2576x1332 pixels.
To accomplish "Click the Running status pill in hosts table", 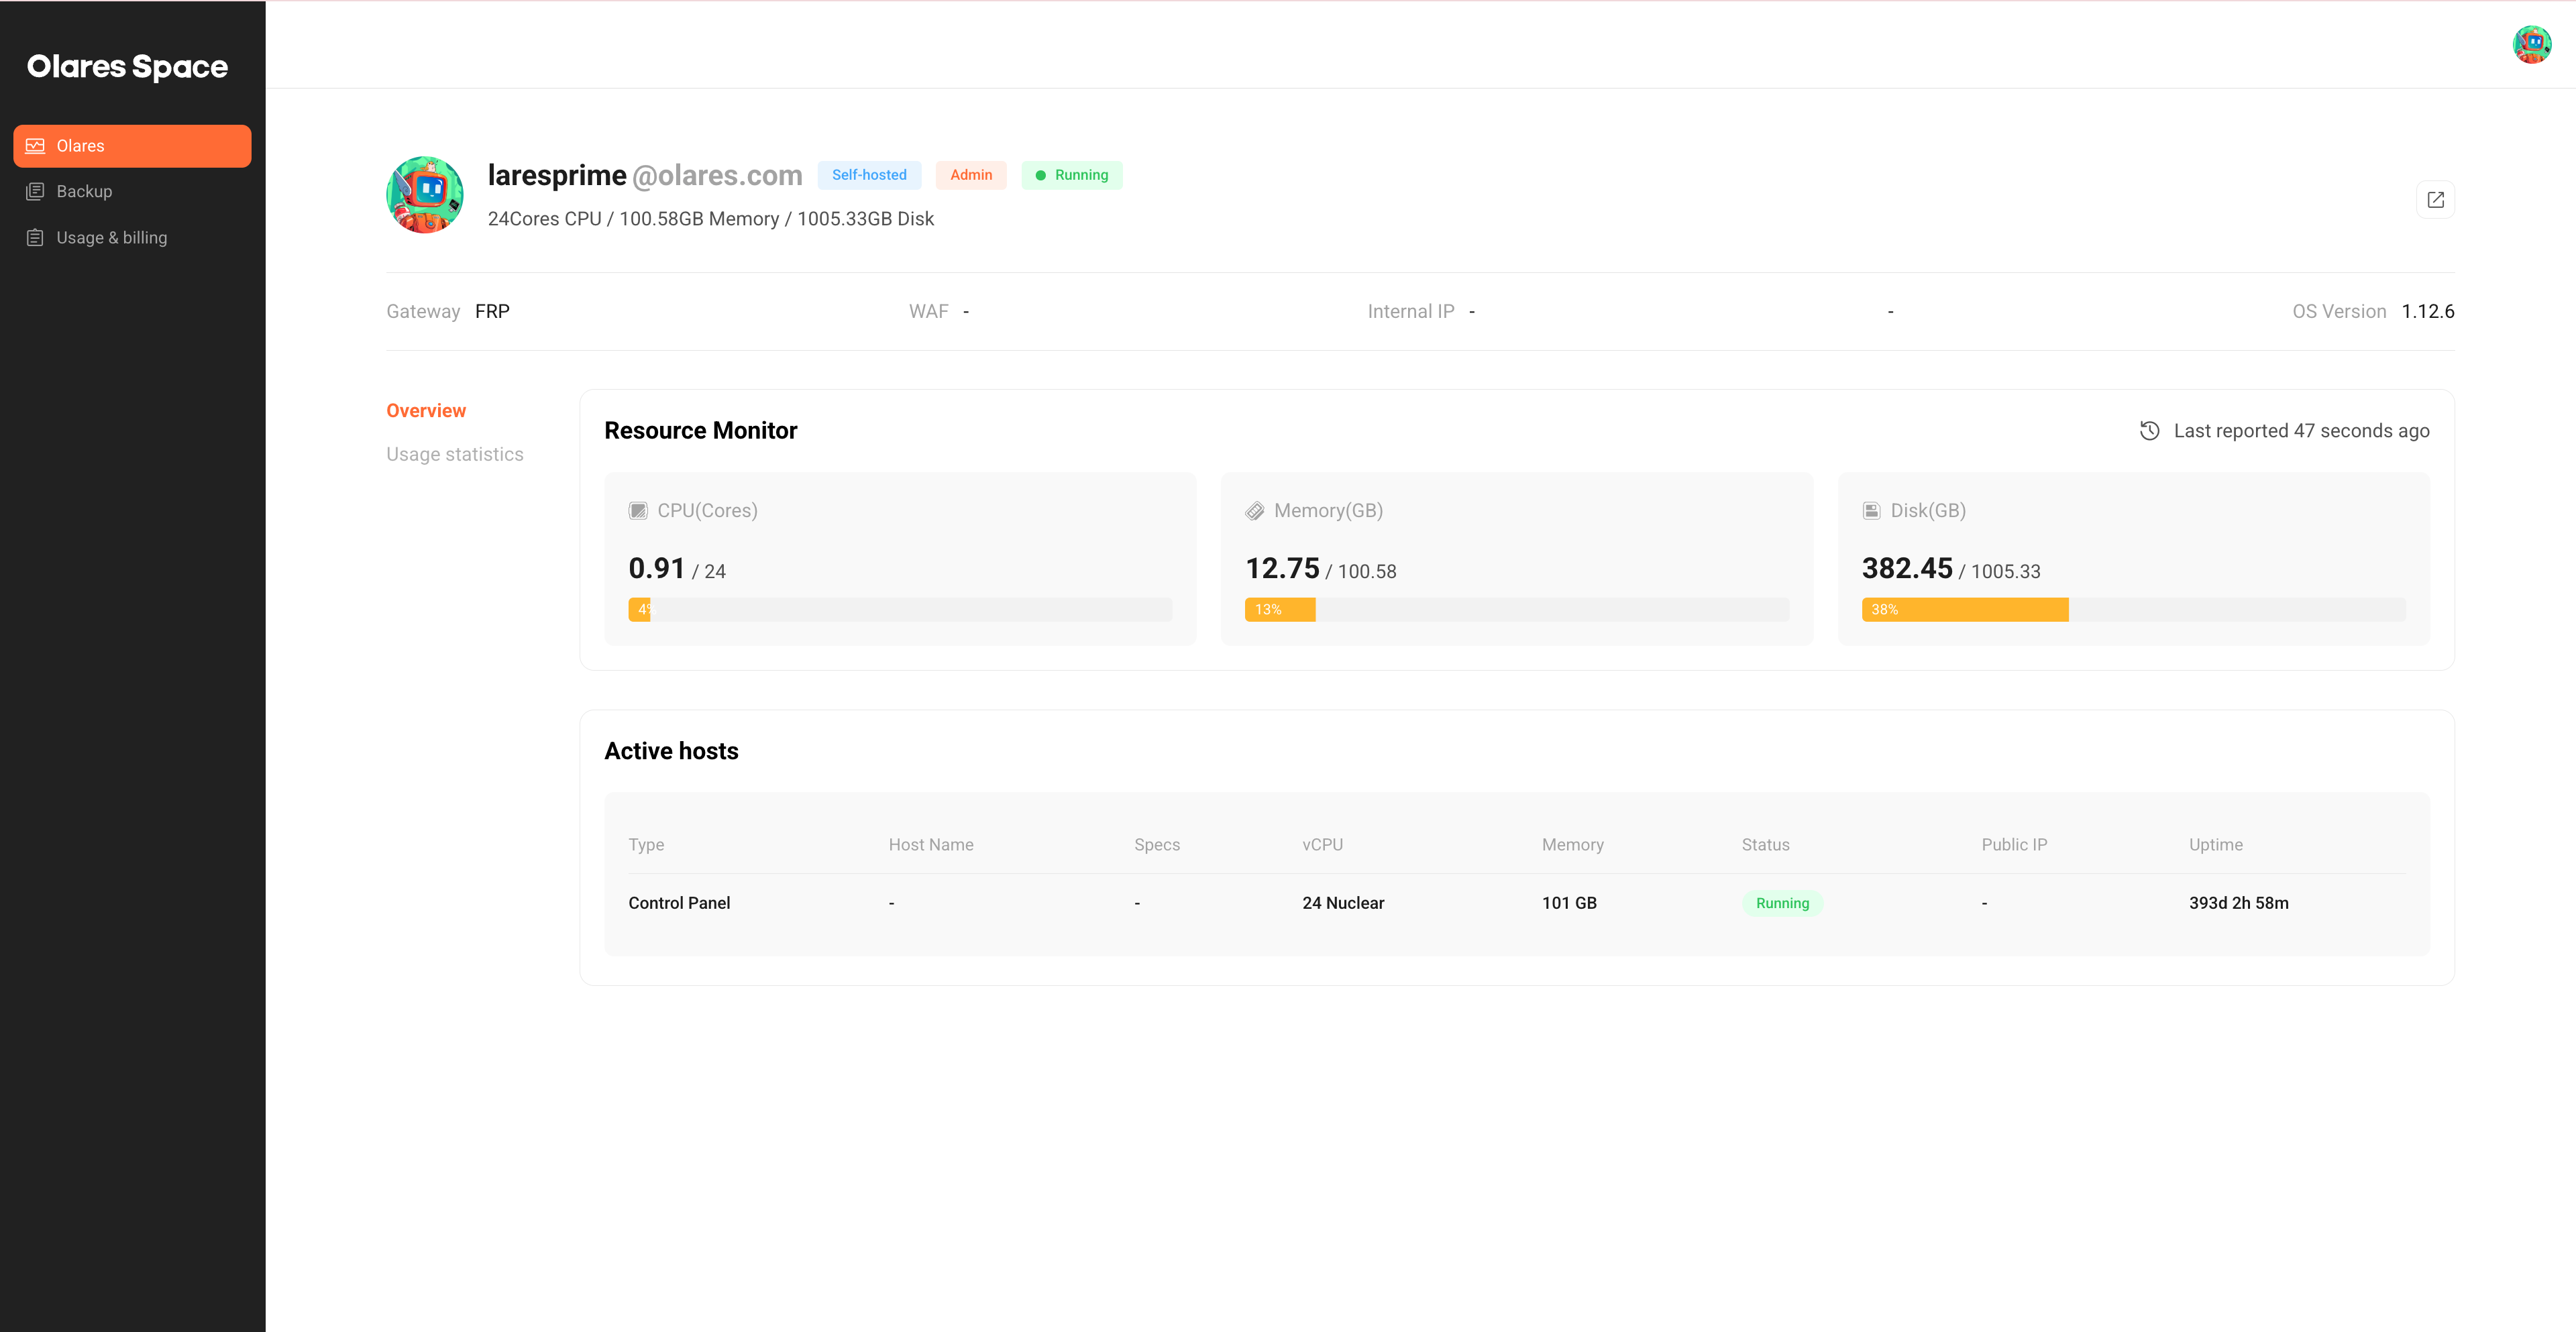I will tap(1782, 903).
